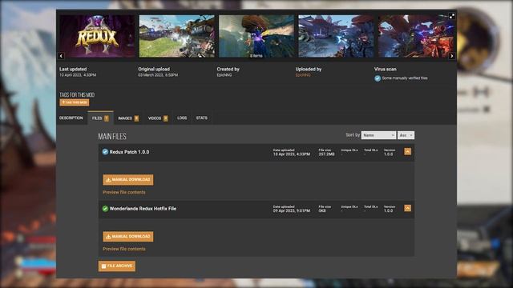The height and width of the screenshot is (288, 513).
Task: Show next gallery images with right arrow
Action: tap(452, 56)
